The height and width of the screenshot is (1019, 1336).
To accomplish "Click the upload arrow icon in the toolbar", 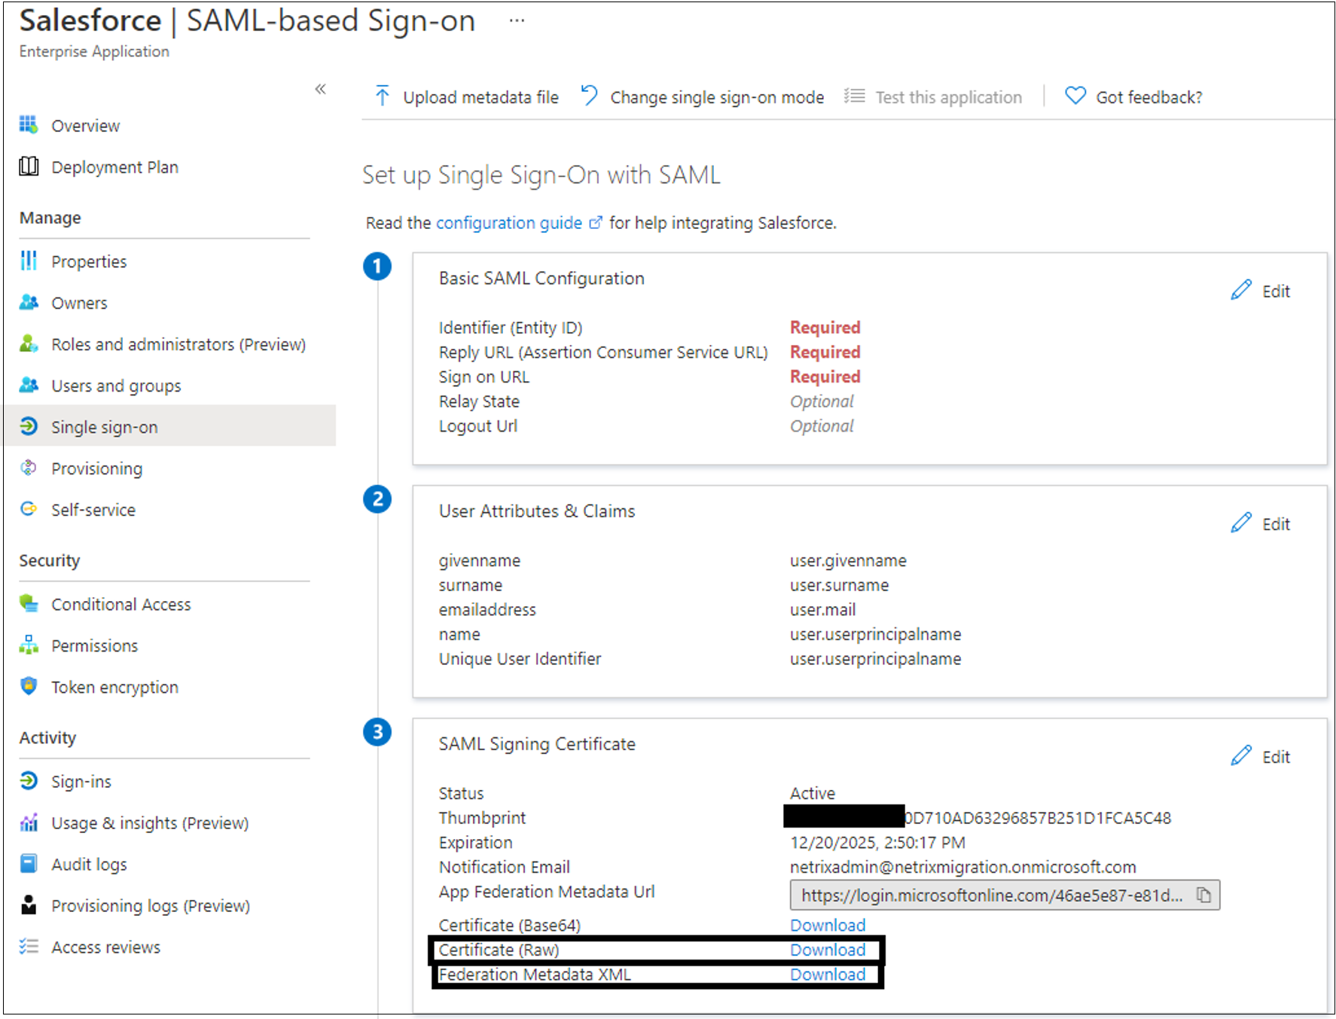I will tap(382, 96).
